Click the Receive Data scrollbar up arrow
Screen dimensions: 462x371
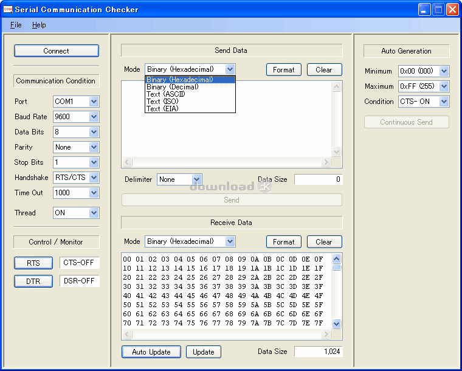click(337, 258)
